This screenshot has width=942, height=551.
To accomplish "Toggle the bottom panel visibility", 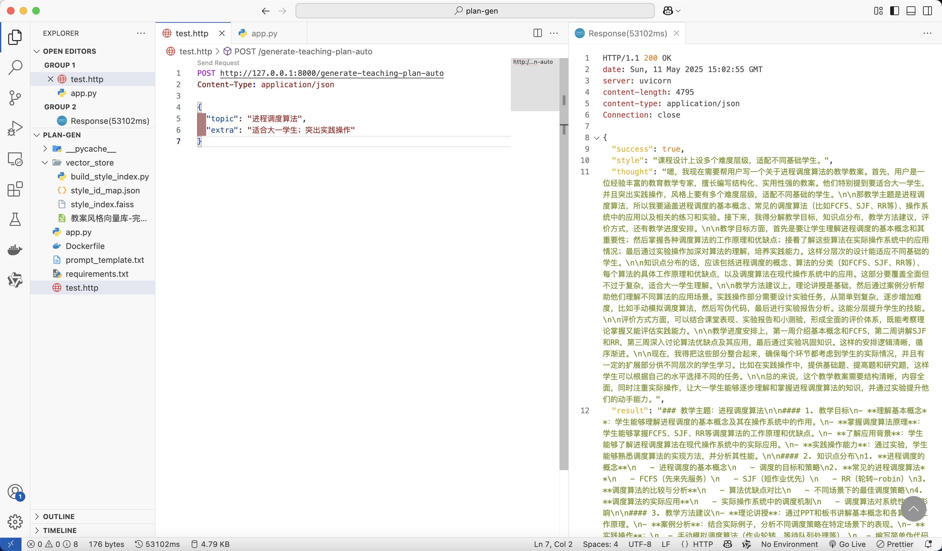I will click(911, 11).
